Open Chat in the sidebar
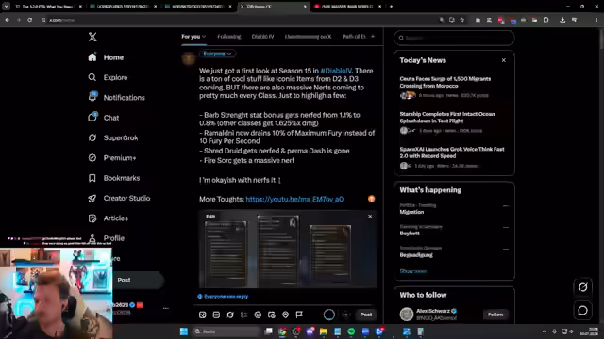The image size is (604, 339). tap(103, 118)
